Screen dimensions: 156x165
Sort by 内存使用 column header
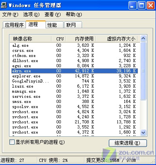tap(81, 39)
